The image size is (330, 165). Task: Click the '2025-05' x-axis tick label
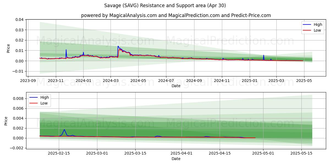click(x=304, y=81)
